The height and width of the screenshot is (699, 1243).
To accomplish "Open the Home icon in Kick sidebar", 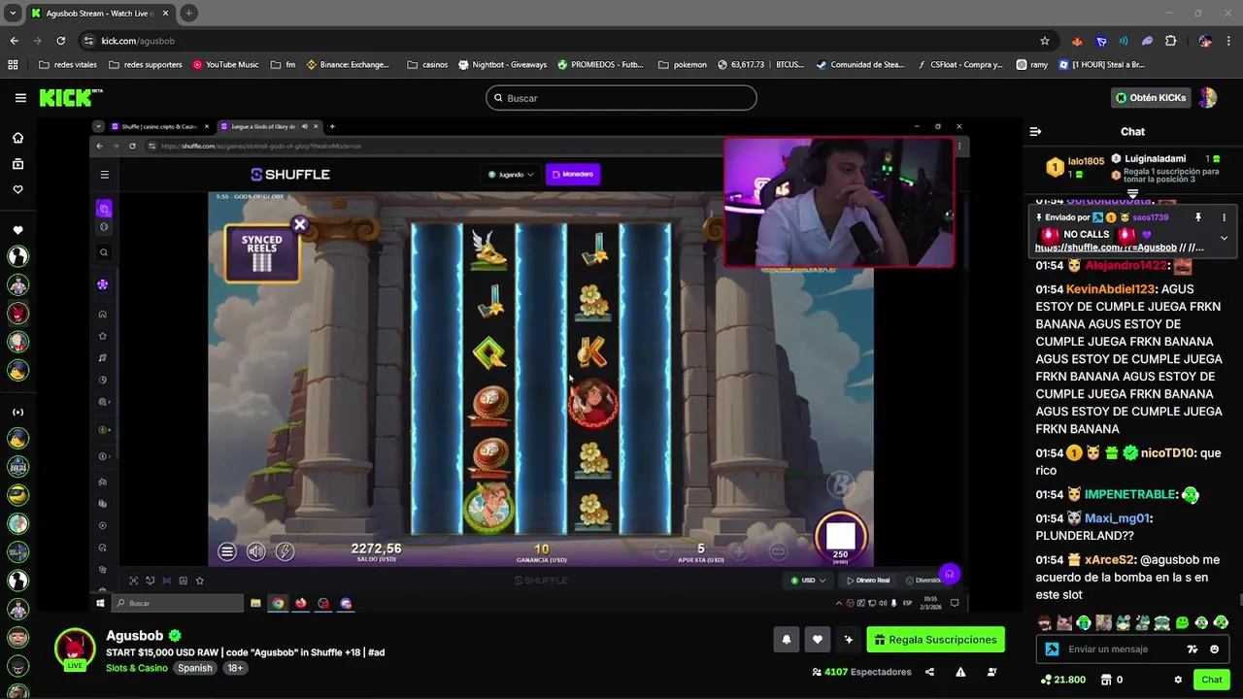I will click(17, 138).
